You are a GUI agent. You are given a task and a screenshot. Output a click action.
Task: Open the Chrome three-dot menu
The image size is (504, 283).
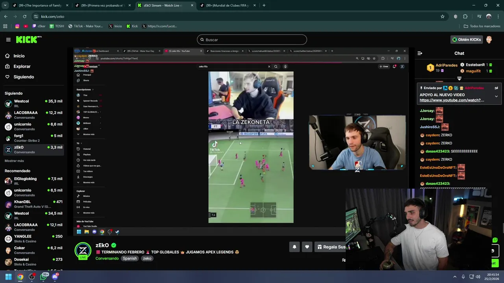point(498,17)
